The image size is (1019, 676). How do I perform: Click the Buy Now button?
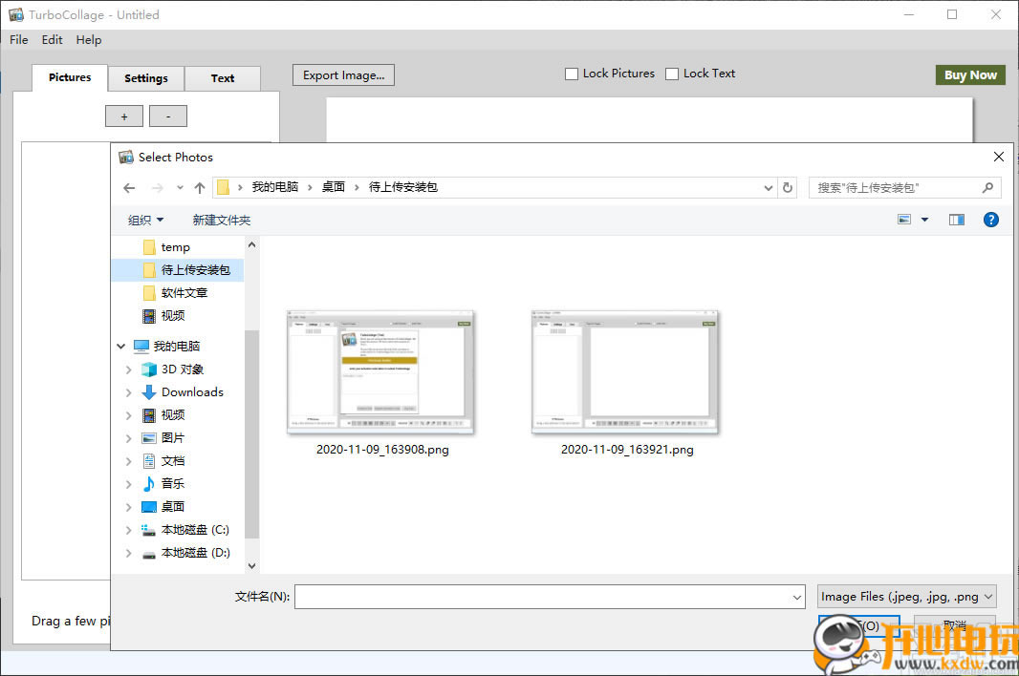coord(969,75)
